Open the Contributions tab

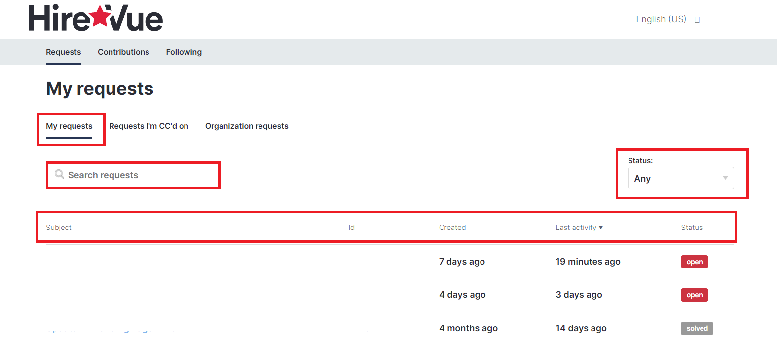tap(123, 52)
